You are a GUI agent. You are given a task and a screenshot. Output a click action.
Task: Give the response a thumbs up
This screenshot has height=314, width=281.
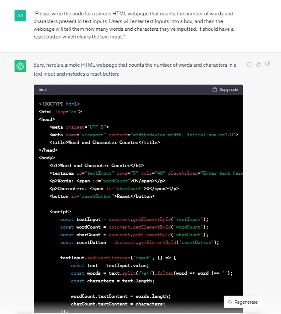(x=258, y=64)
